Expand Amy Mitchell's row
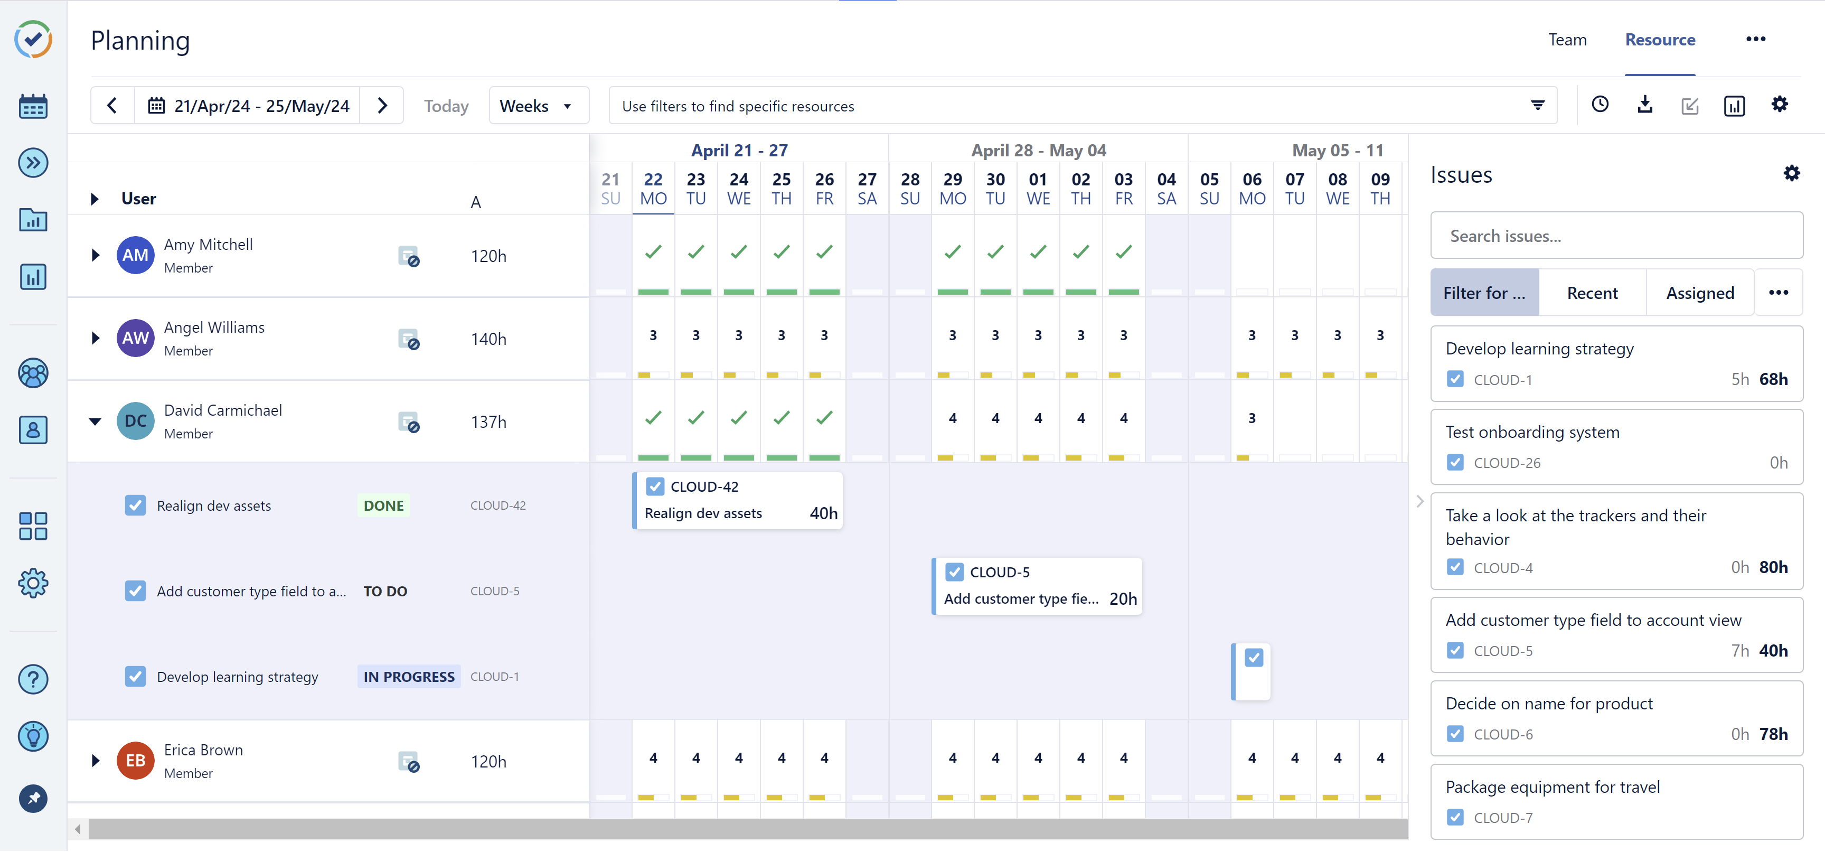The image size is (1825, 852). pyautogui.click(x=95, y=255)
